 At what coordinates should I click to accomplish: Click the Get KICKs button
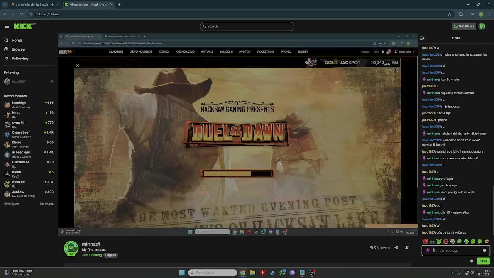[464, 26]
